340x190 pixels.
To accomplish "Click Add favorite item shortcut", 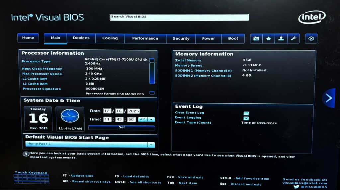I will click(252, 178).
